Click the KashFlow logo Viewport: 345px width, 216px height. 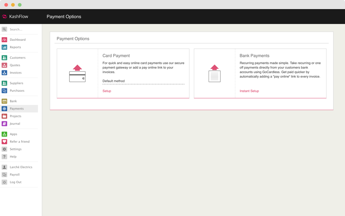(15, 17)
